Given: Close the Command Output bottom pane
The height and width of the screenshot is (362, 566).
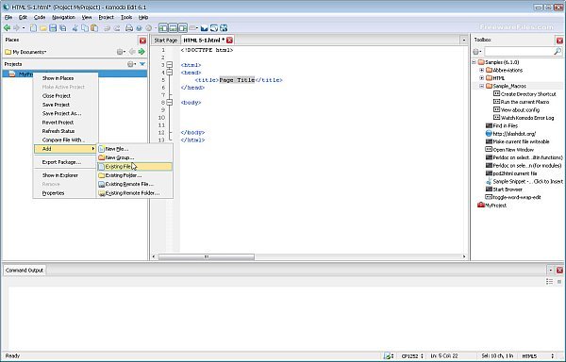Looking at the screenshot, I should [559, 270].
